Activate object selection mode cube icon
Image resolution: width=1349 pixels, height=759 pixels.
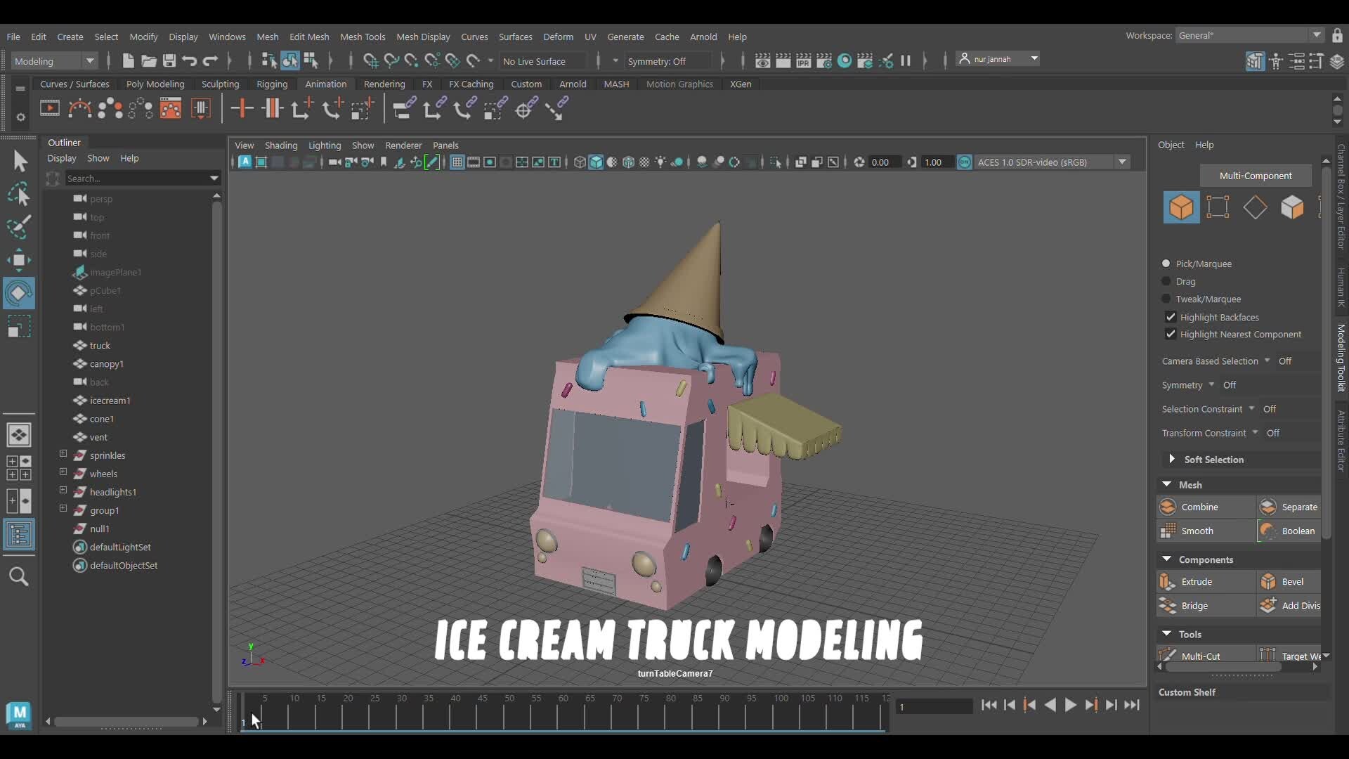click(1293, 207)
